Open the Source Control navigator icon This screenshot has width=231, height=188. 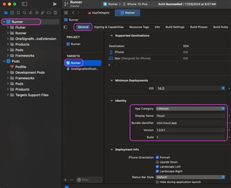(12, 13)
